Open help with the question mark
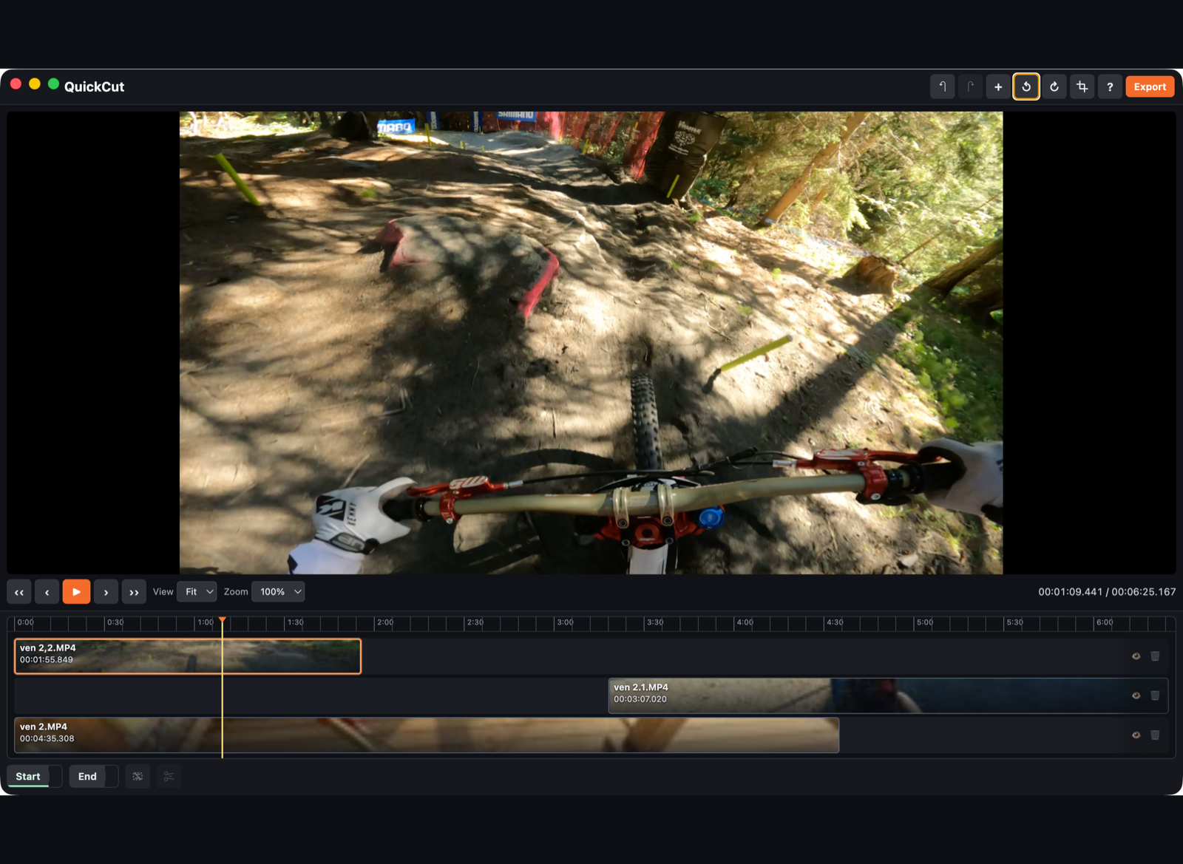 [1110, 86]
